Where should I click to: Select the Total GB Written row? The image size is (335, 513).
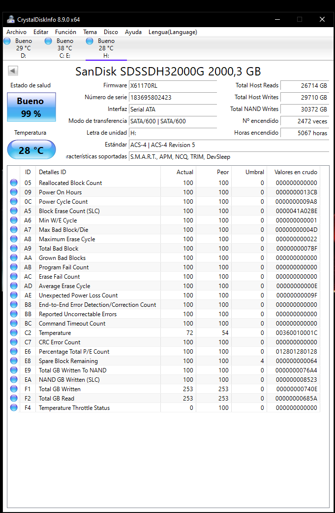coord(164,389)
